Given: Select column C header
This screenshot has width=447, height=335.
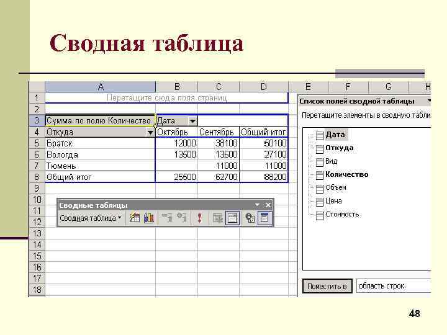Looking at the screenshot, I should (x=219, y=87).
